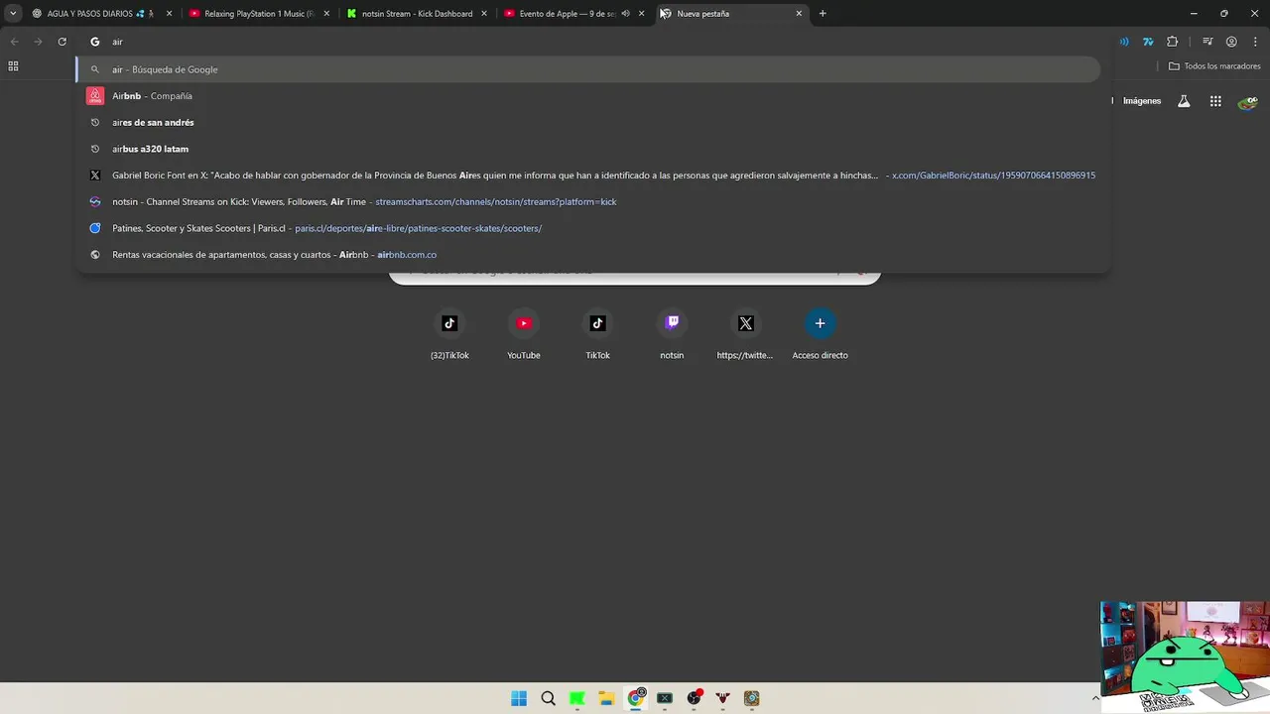Open a new tab with plus button
1270x714 pixels.
pyautogui.click(x=823, y=14)
